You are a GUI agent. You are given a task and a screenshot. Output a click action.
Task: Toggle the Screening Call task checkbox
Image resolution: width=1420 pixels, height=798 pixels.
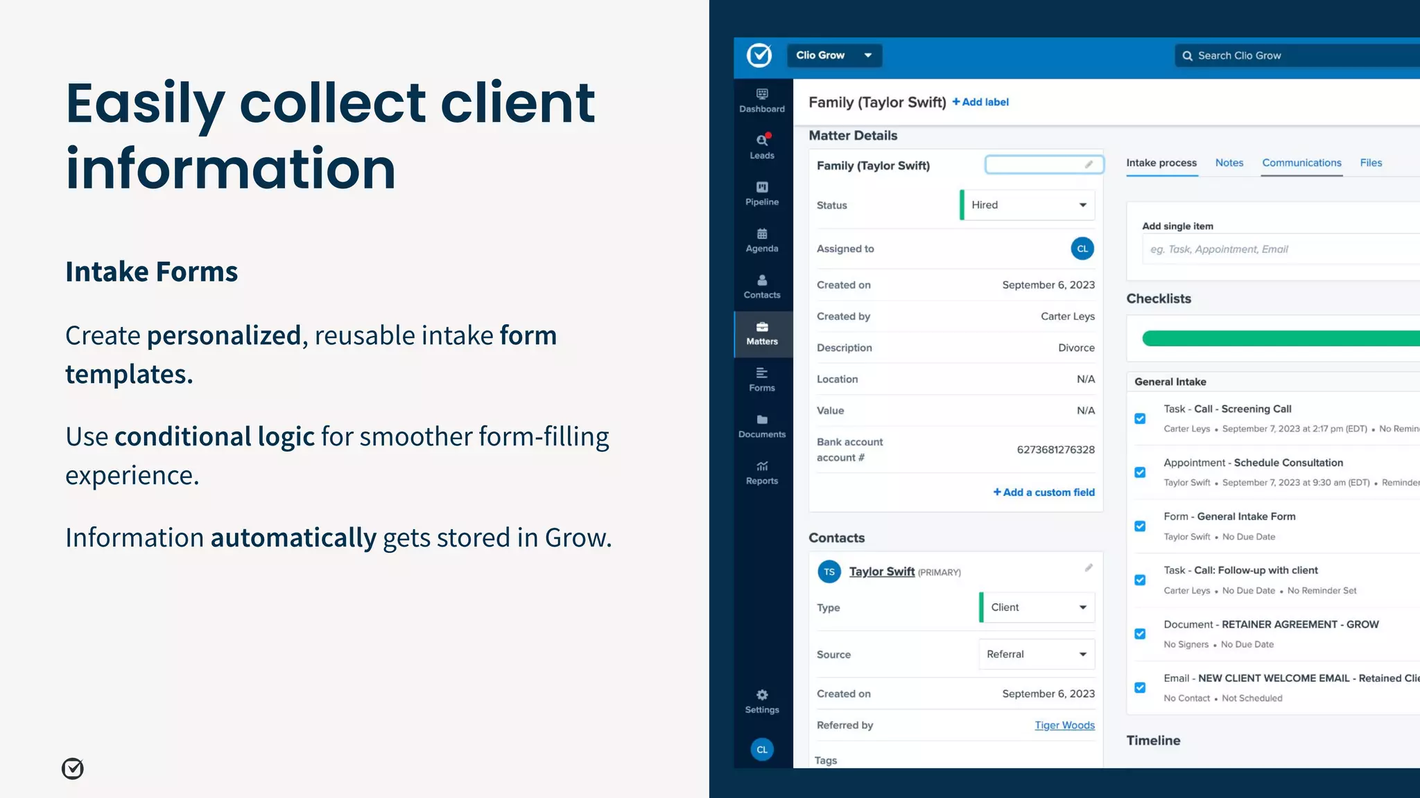click(x=1140, y=418)
